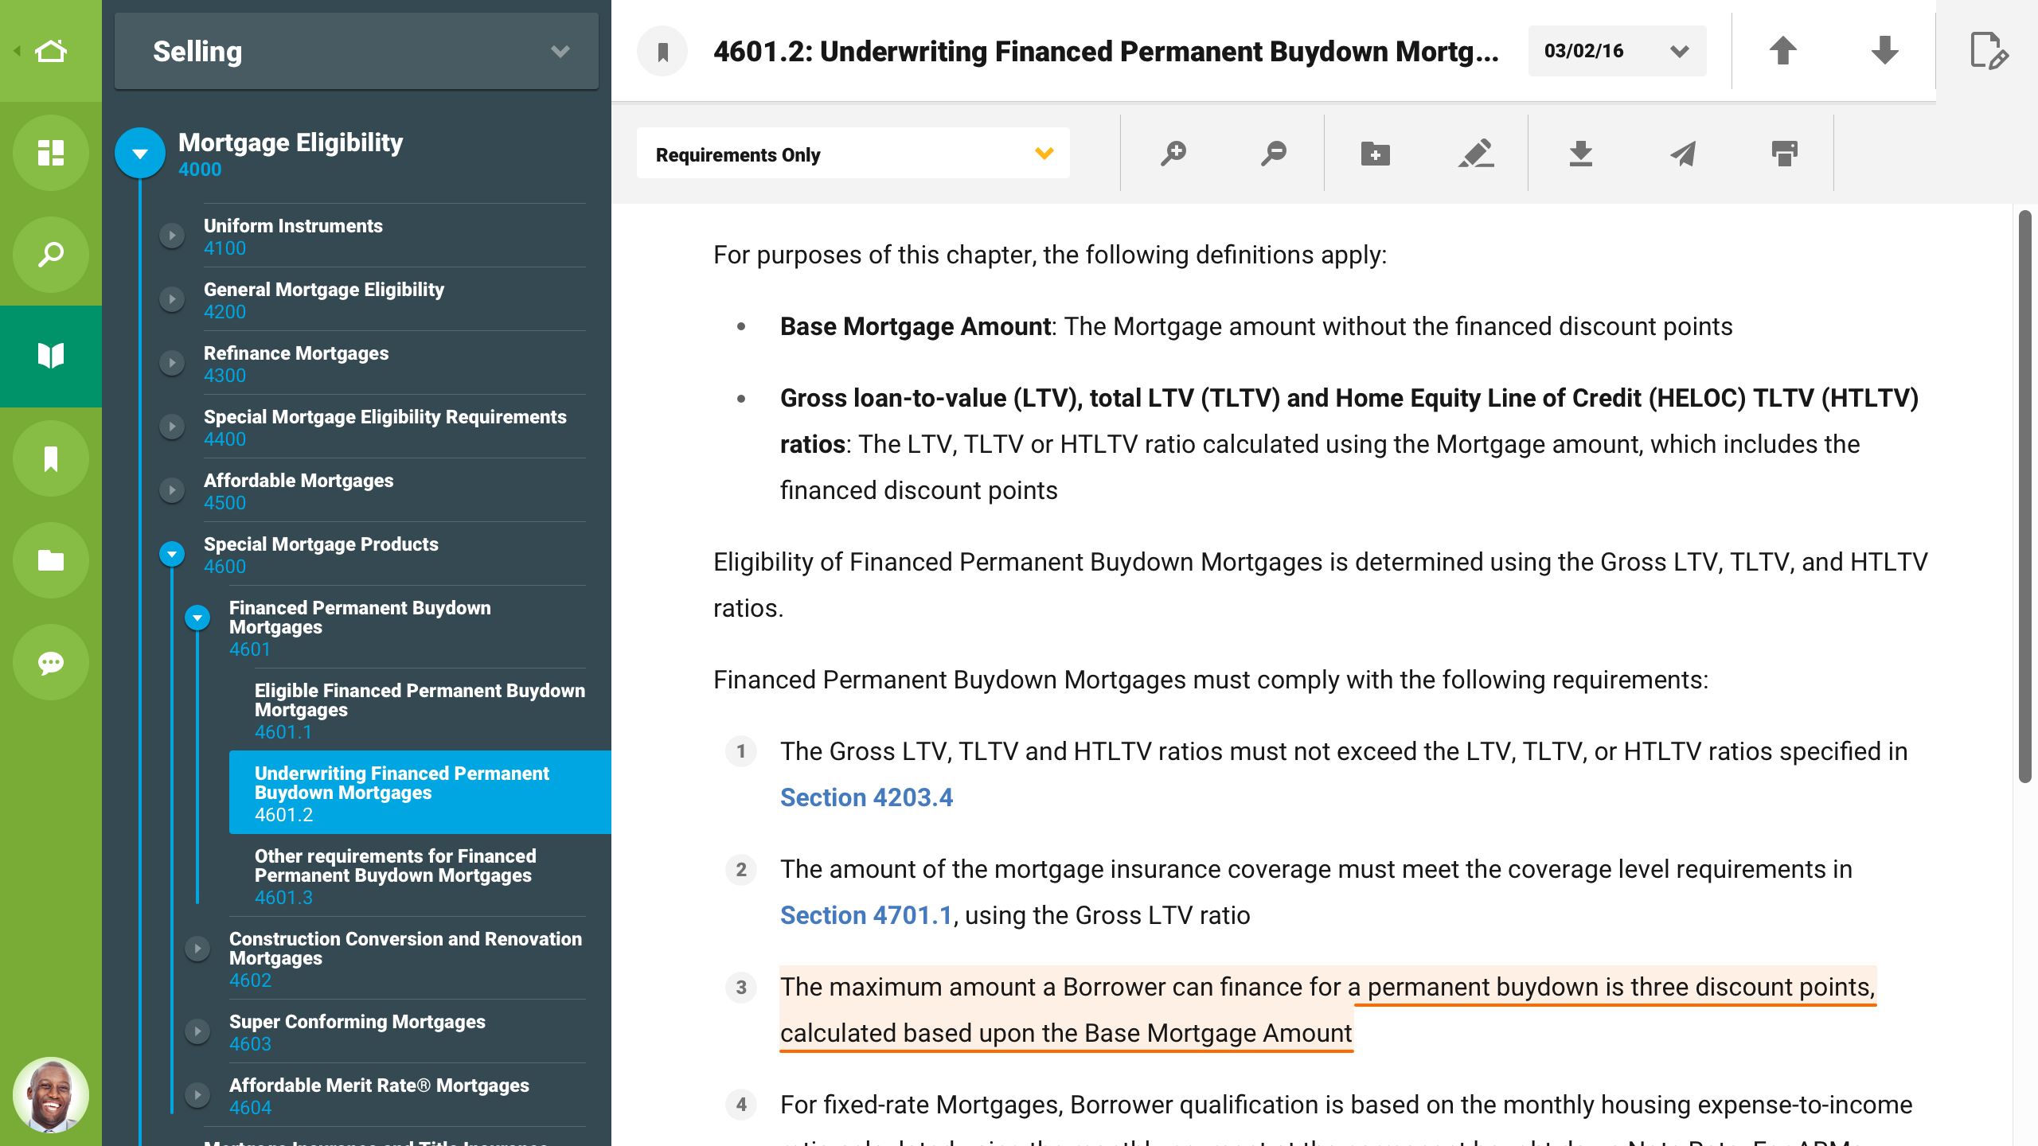Screen dimensions: 2038x1146
Task: Open the Selling guide selector dropdown
Action: pyautogui.click(x=357, y=51)
